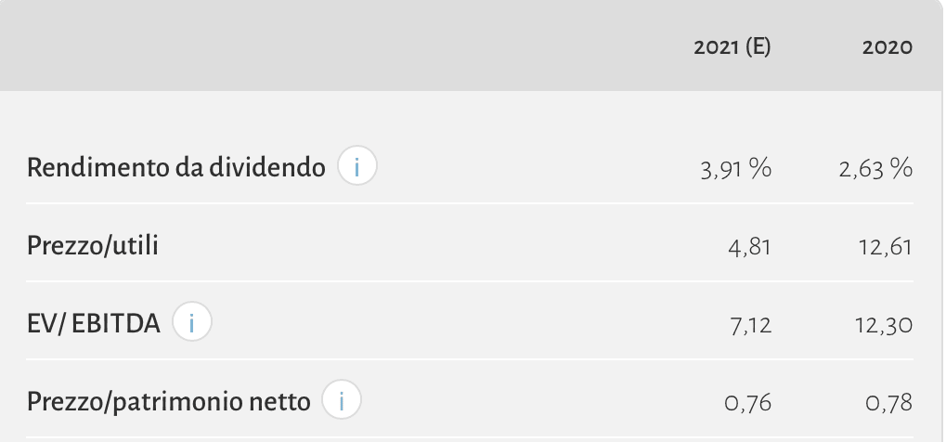The height and width of the screenshot is (442, 946).
Task: Click the Rendimento da dividendo label
Action: click(176, 168)
